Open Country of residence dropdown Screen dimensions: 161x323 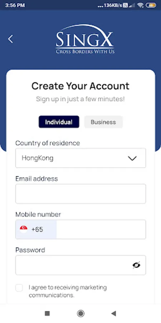[80, 158]
